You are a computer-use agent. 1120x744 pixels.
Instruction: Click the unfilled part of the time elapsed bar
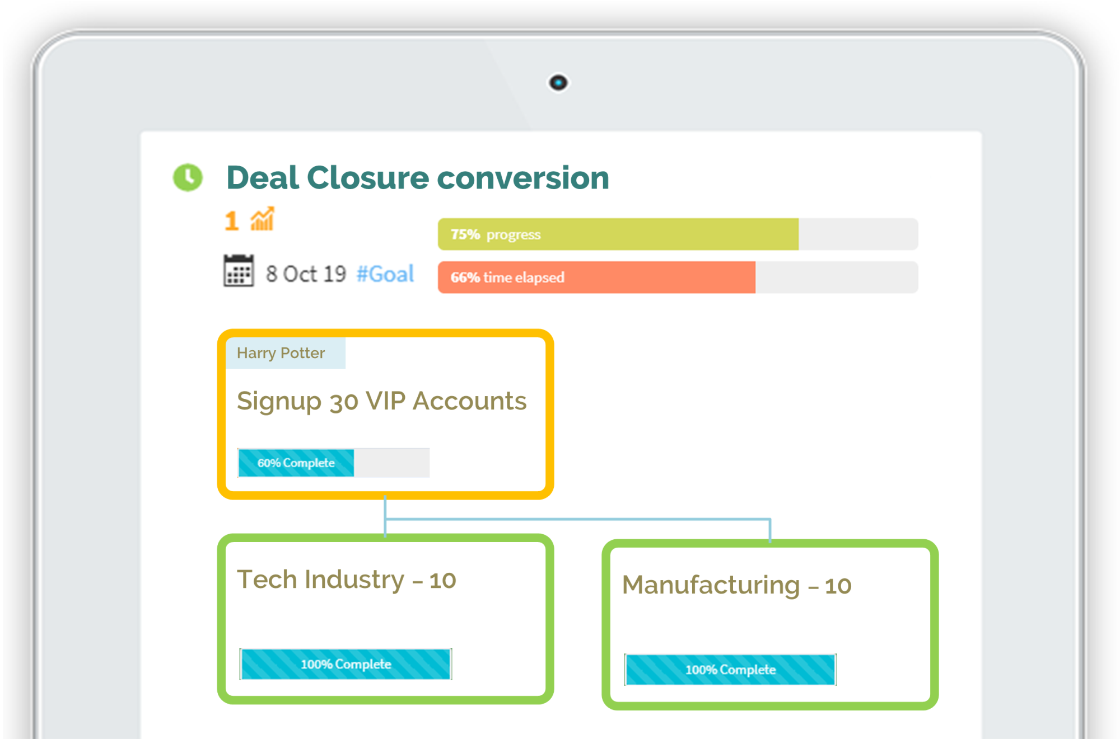[x=837, y=277]
